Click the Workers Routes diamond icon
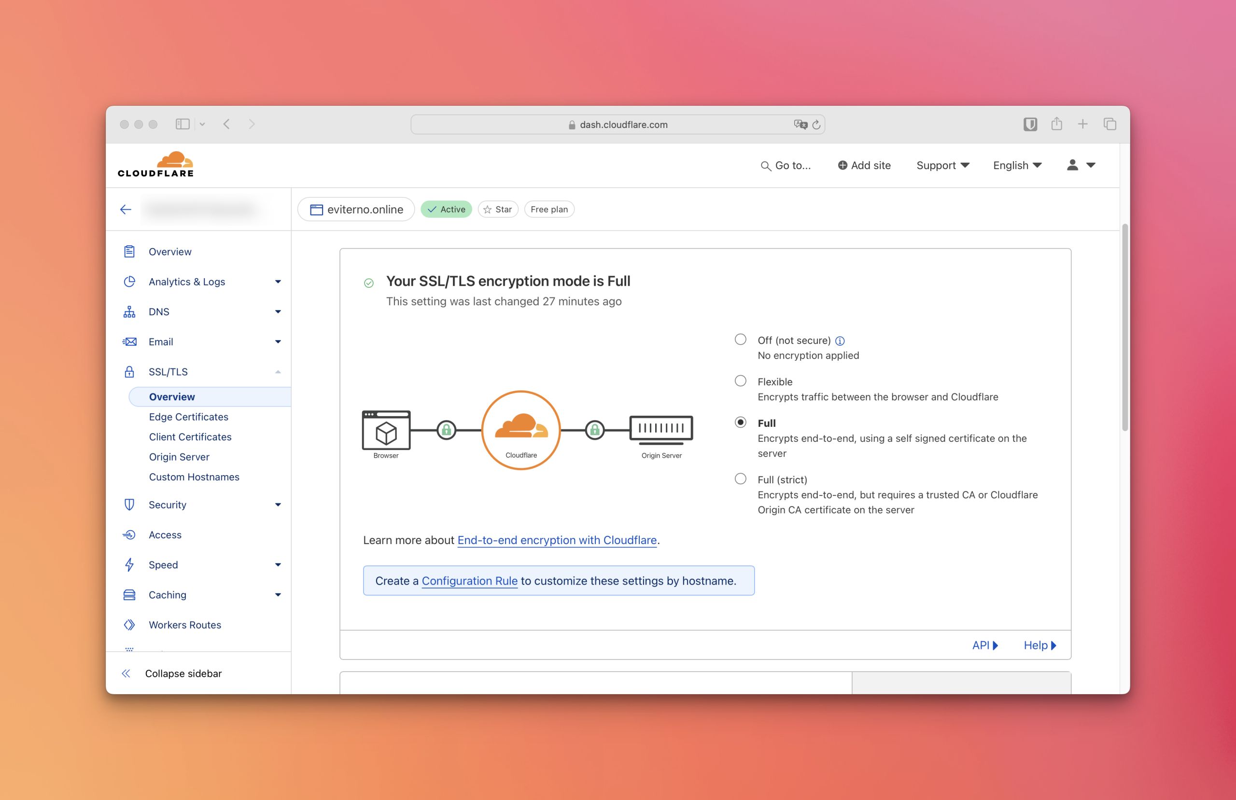The height and width of the screenshot is (800, 1236). tap(129, 625)
